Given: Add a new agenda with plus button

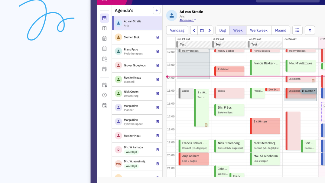Looking at the screenshot, I should pyautogui.click(x=157, y=10).
